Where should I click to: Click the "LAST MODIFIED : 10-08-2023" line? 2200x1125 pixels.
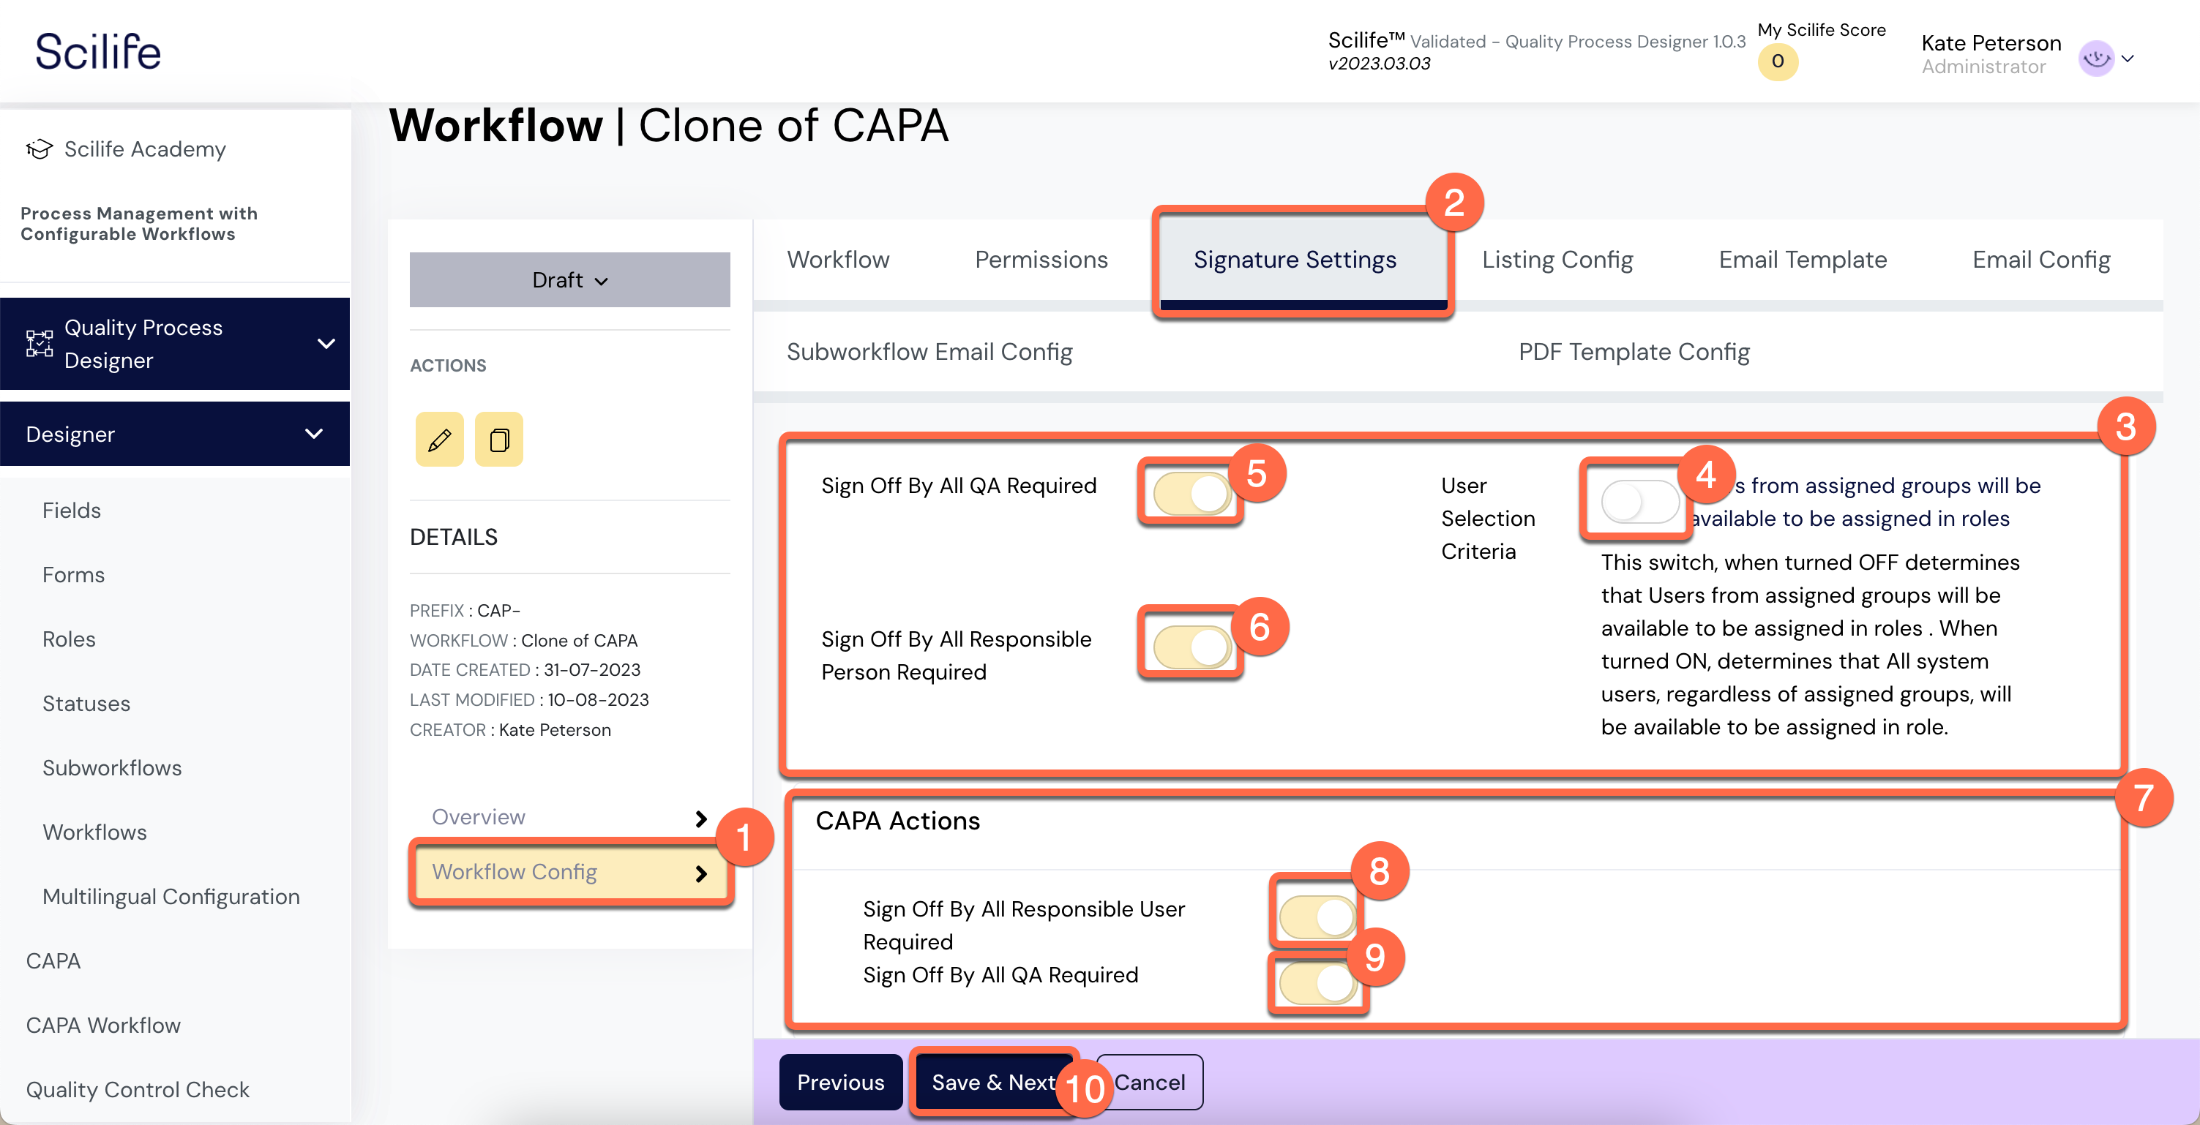[x=529, y=700]
